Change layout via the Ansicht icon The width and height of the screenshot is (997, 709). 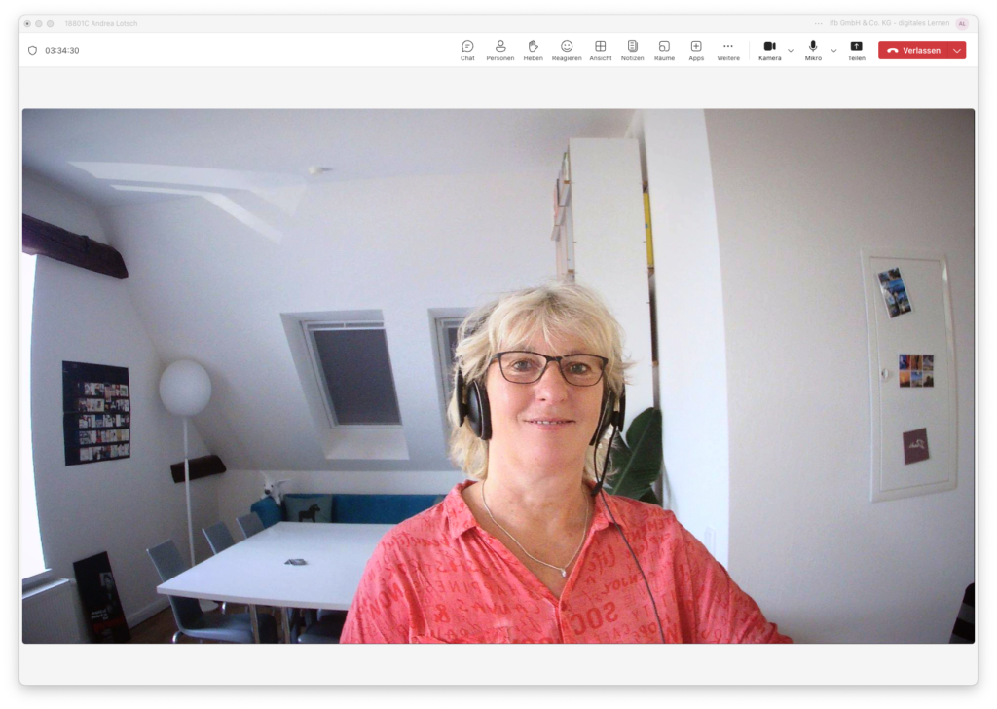click(601, 51)
